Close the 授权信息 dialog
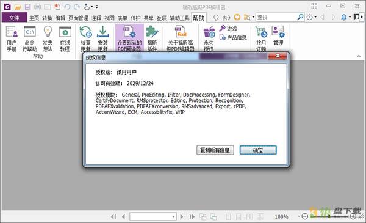 278,56
